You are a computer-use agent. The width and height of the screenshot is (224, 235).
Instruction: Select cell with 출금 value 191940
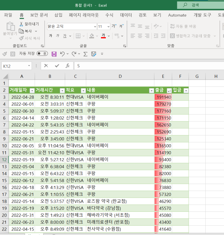tap(163, 97)
